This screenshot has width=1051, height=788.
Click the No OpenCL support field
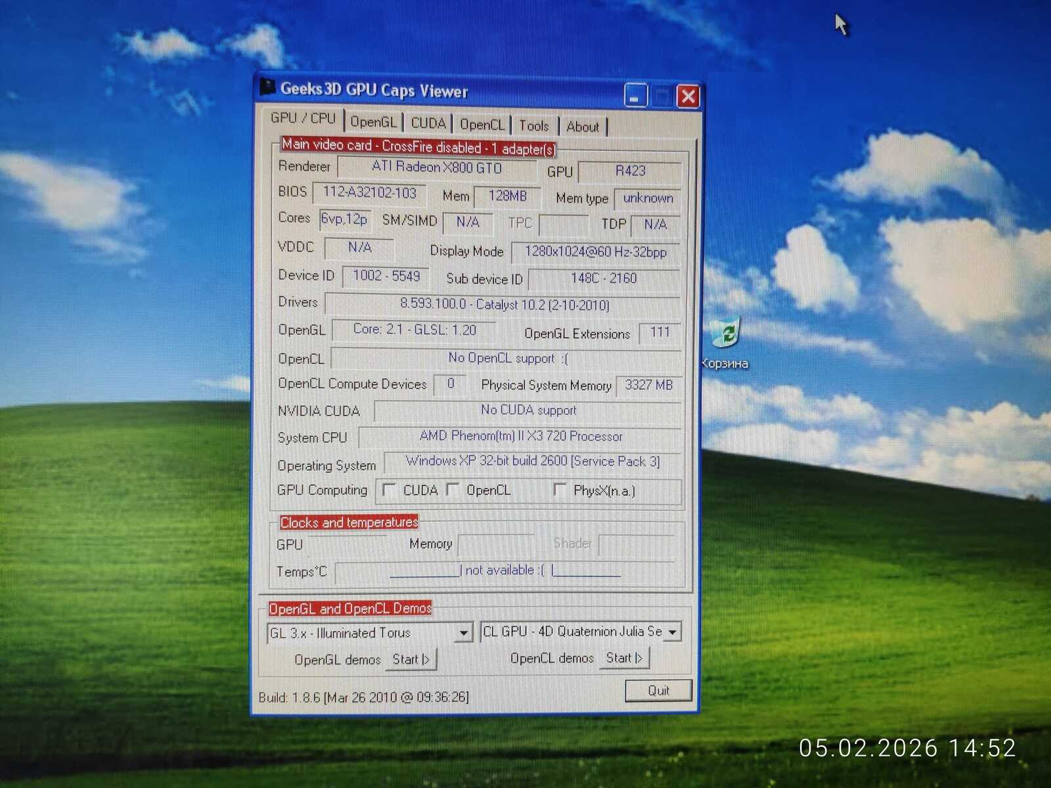click(506, 359)
